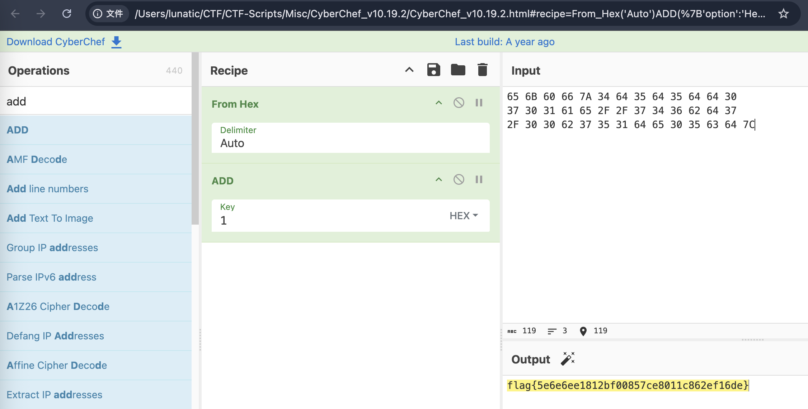Disable the From Hex operation
Image resolution: width=808 pixels, height=409 pixels.
459,103
